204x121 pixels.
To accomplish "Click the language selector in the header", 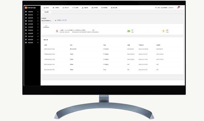I will tap(158, 8).
